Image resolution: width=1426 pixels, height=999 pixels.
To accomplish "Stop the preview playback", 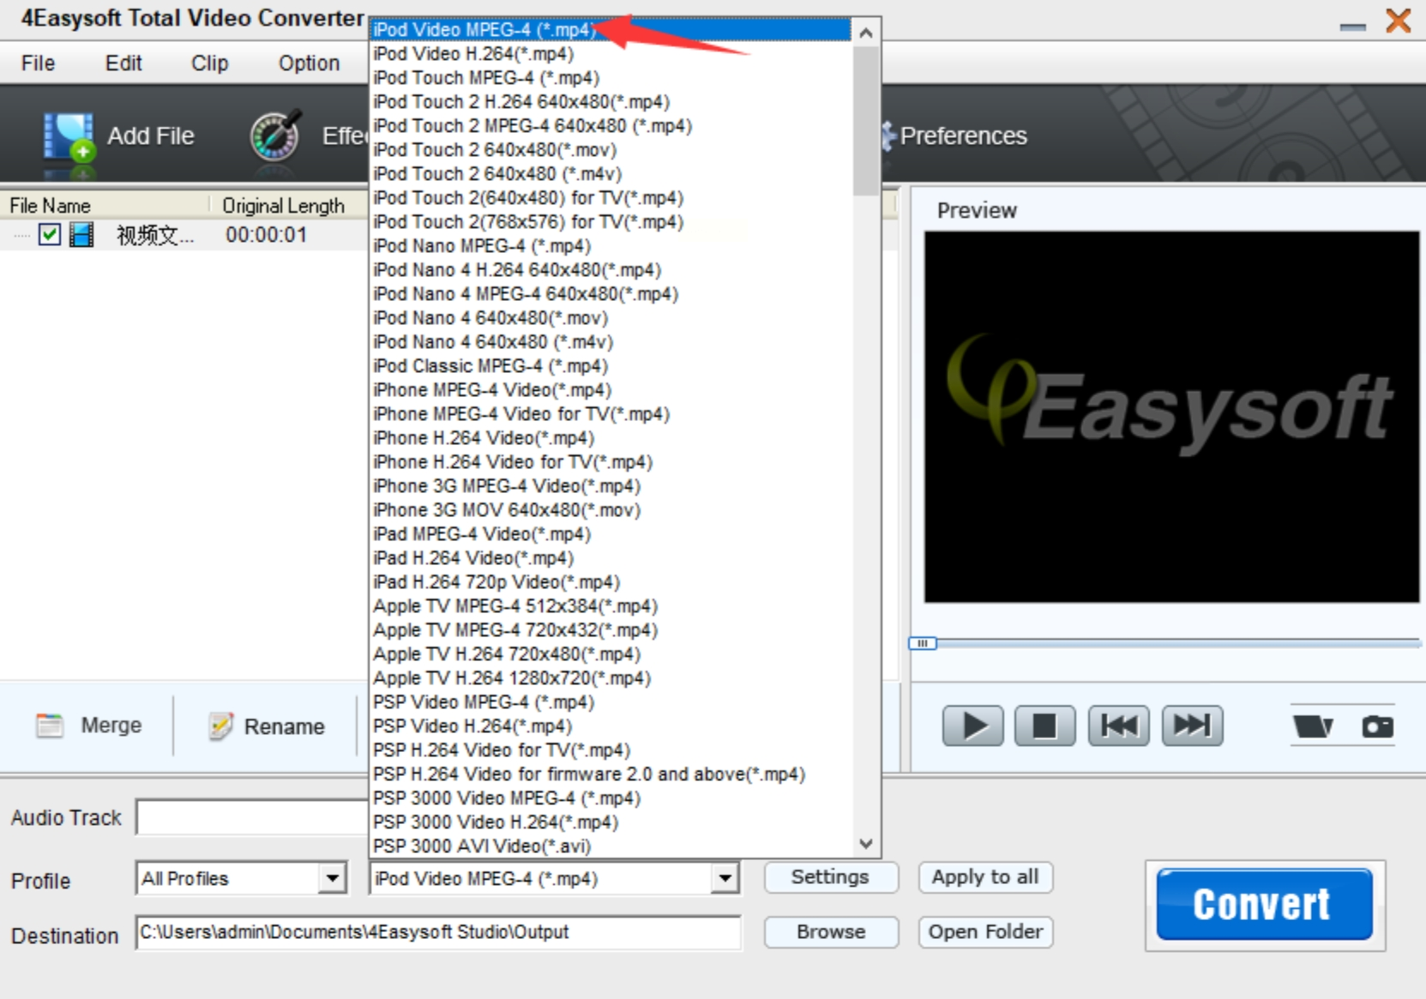I will pos(1044,726).
